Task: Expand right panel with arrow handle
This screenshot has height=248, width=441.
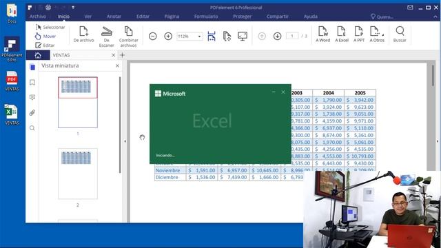Action: 438,141
